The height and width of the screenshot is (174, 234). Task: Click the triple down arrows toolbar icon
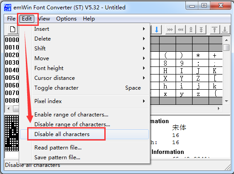tap(201, 29)
